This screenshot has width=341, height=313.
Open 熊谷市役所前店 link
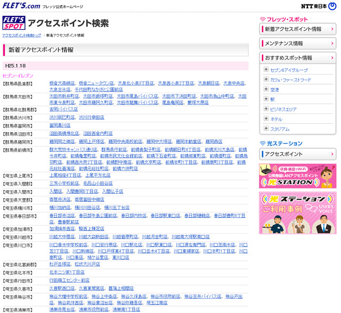166,296
